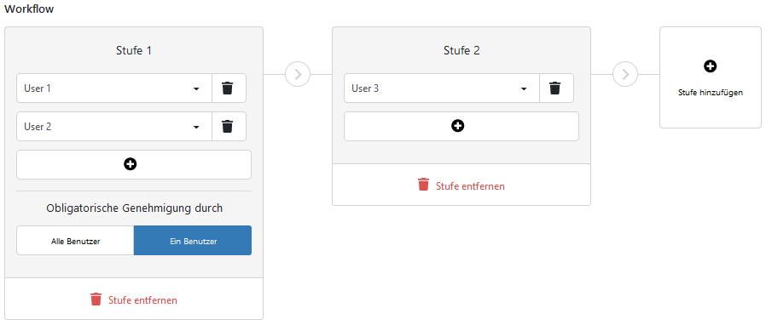Click the chevron arrow between Stufe 1 and Stufe 2
766x325 pixels.
tap(298, 75)
